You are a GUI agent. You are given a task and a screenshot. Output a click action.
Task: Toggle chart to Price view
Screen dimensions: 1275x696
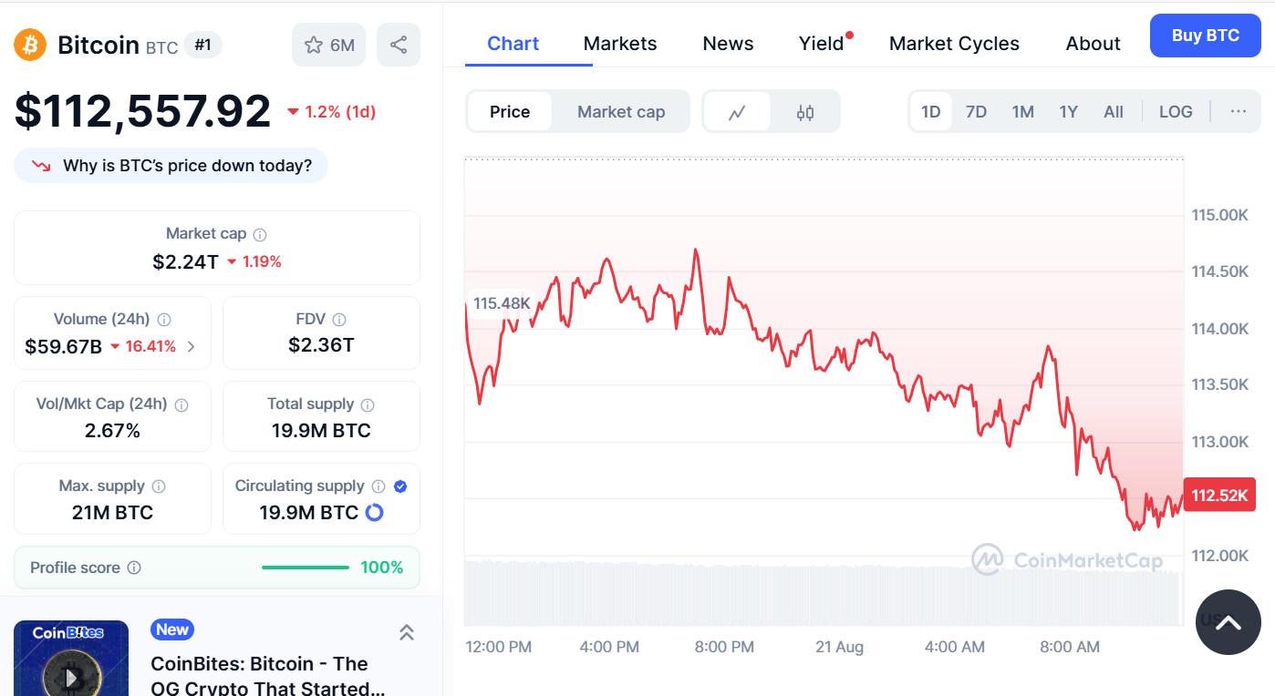(509, 112)
